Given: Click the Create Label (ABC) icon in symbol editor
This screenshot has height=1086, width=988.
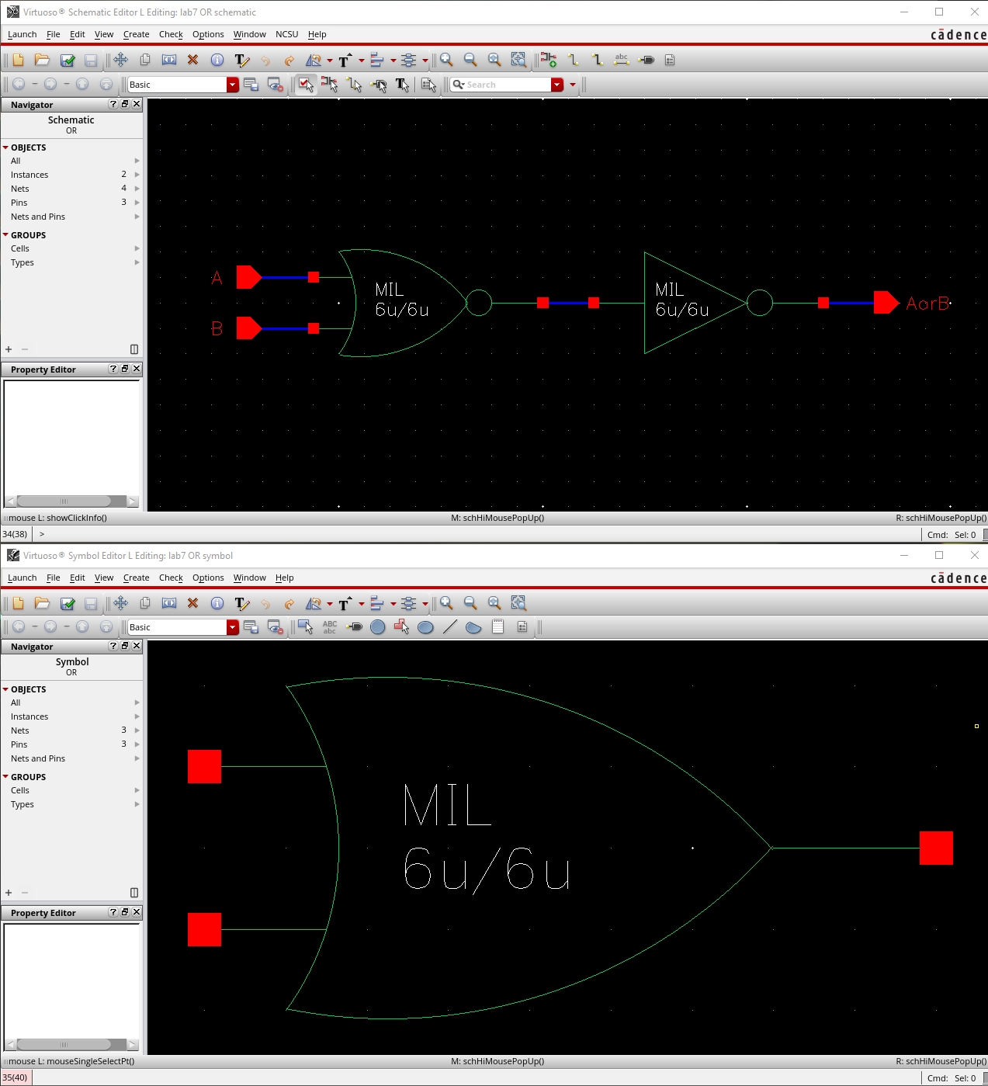Looking at the screenshot, I should (330, 626).
